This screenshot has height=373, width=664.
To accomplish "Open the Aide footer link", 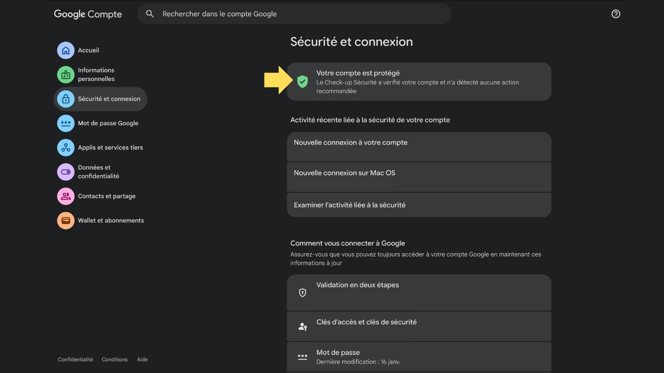I will point(142,359).
